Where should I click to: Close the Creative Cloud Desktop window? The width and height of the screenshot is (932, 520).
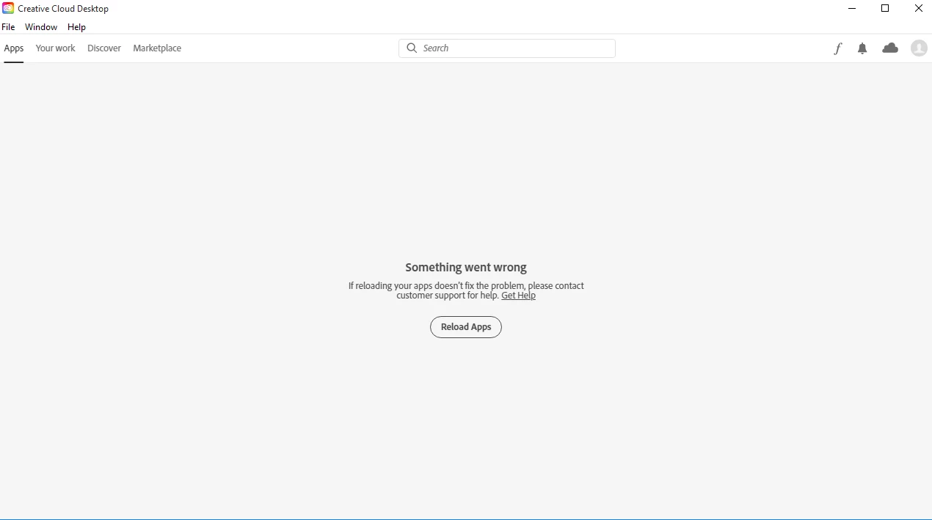point(918,9)
